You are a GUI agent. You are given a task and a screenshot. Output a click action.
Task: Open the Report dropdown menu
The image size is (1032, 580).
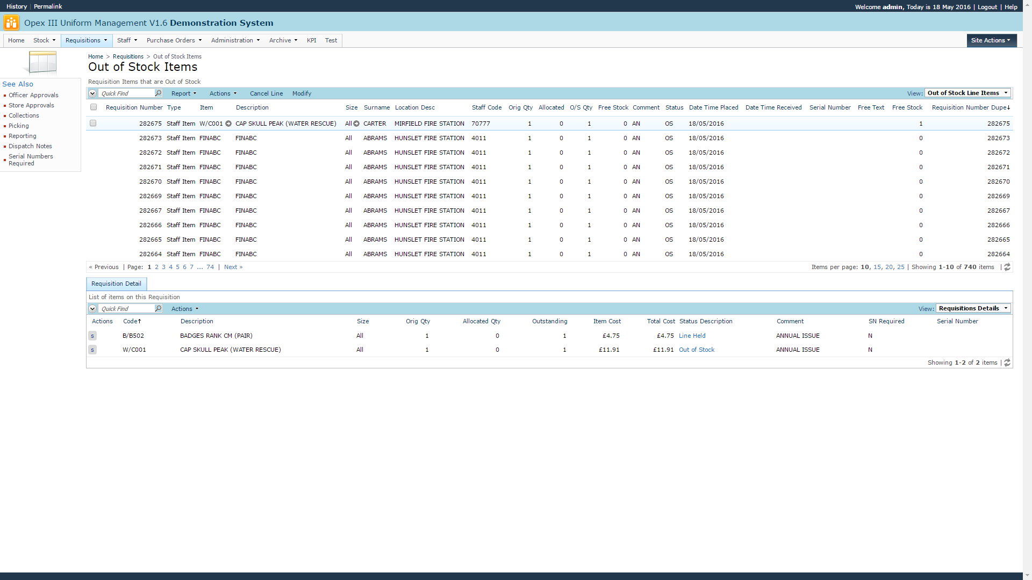click(184, 93)
